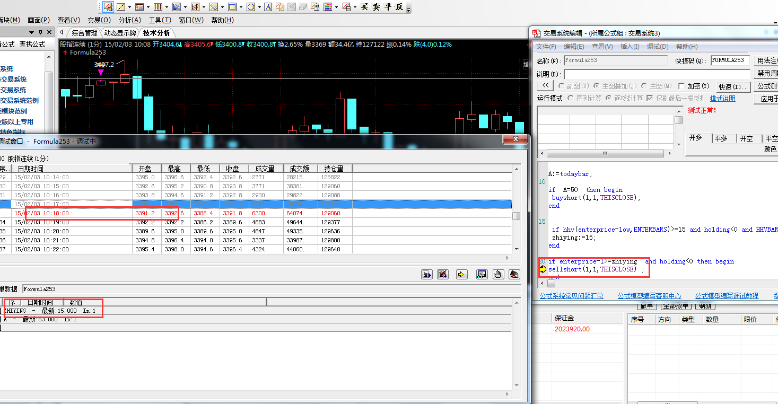Select the text annotation 'A' drawing tool
Viewport: 778px width, 404px height.
(268, 7)
